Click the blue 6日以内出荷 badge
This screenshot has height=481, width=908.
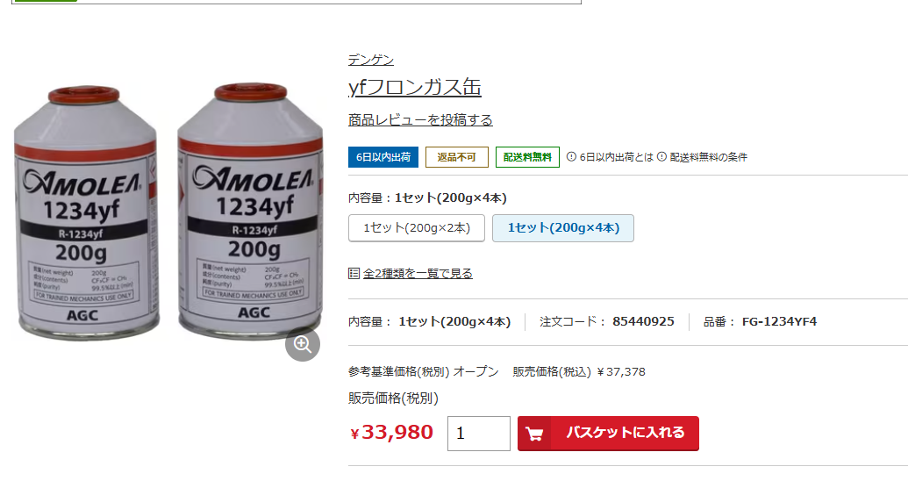click(383, 157)
